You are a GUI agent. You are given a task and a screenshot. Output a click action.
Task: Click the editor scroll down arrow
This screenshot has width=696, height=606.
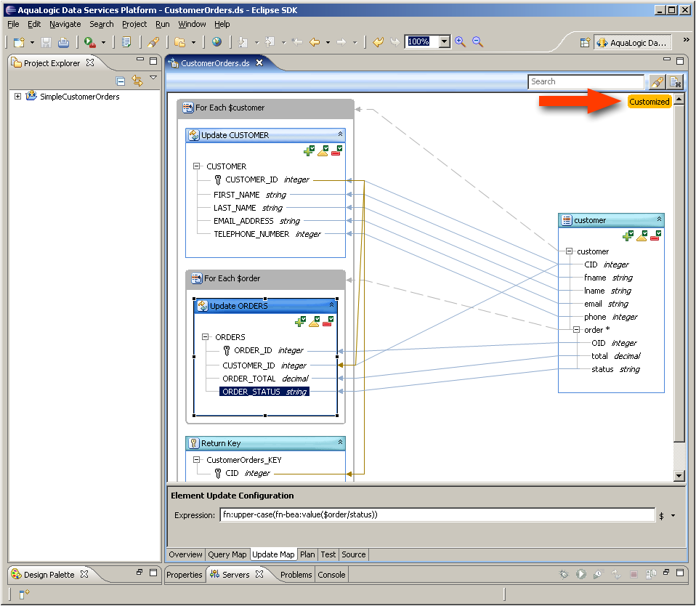point(679,475)
